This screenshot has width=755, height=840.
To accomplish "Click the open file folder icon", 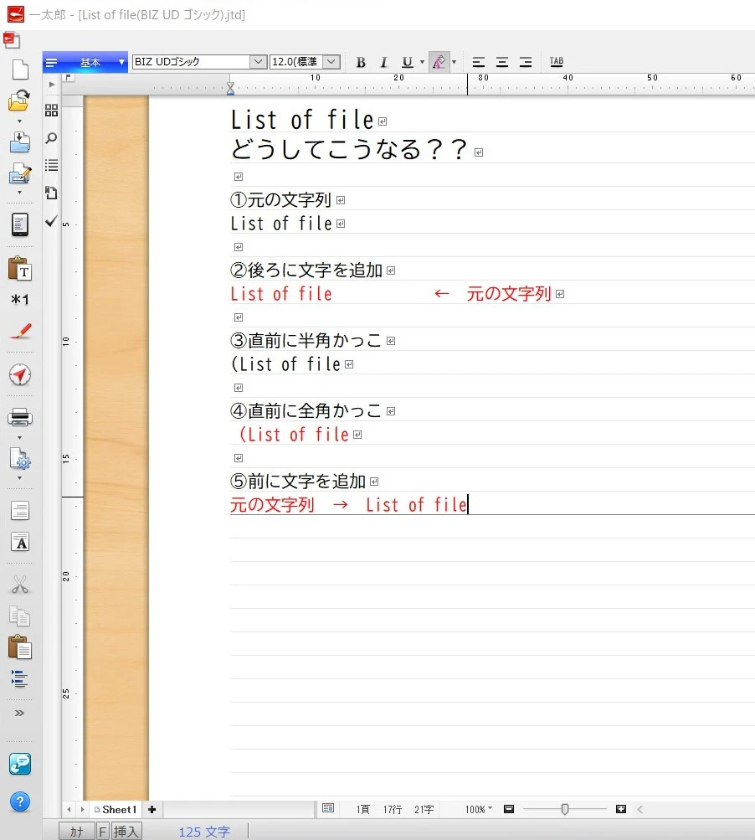I will pos(19,100).
